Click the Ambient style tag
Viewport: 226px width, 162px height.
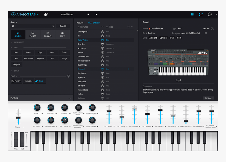click(x=153, y=38)
